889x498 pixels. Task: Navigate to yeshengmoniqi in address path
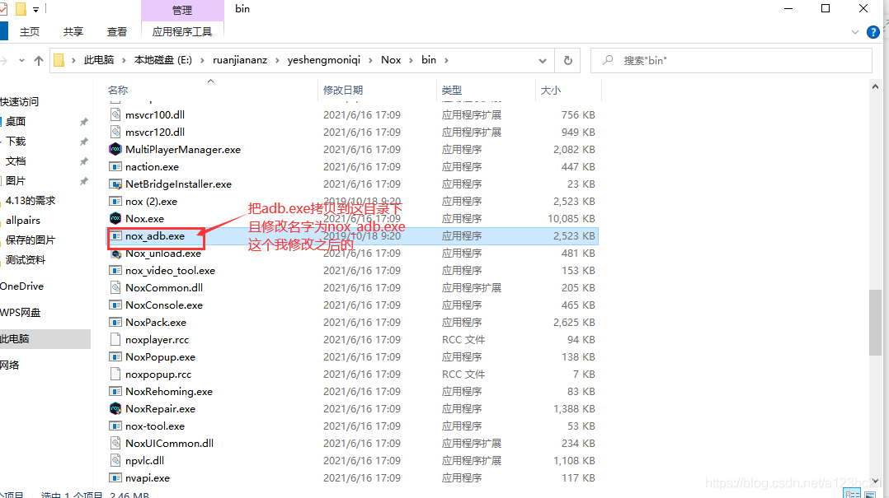[x=324, y=60]
